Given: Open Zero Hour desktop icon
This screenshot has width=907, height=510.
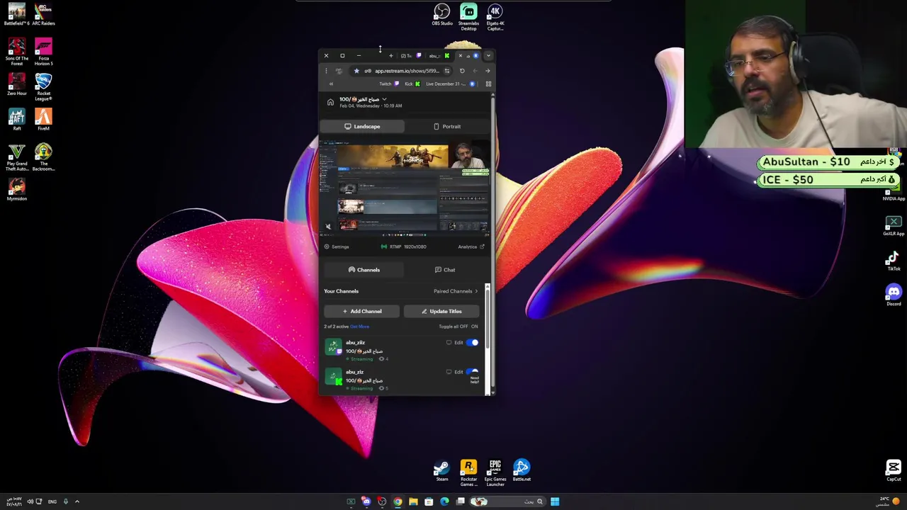Looking at the screenshot, I should [x=16, y=84].
